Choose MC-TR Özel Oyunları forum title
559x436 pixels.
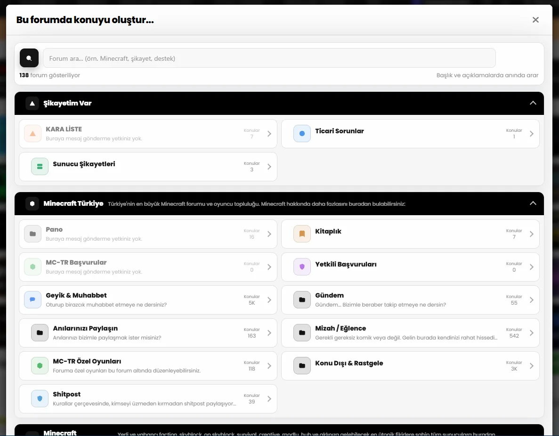coord(87,361)
